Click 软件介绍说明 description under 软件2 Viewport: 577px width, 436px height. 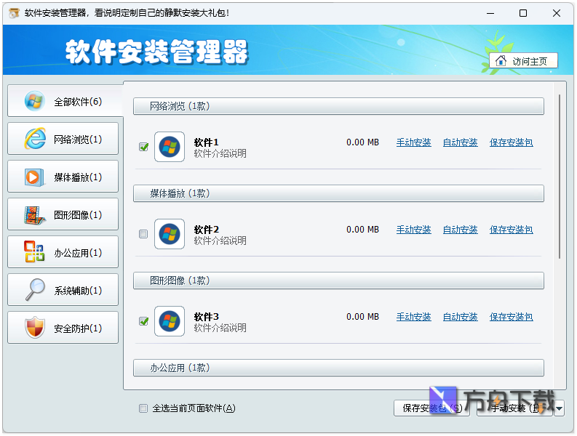click(x=220, y=241)
